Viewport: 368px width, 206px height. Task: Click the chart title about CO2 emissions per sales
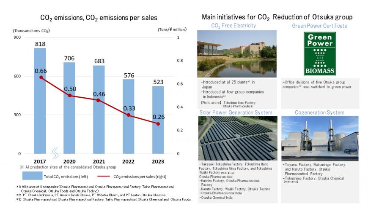99,18
